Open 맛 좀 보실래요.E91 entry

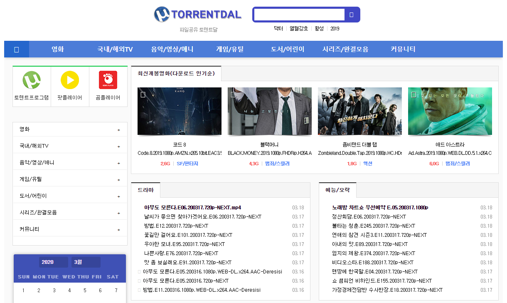click(188, 262)
